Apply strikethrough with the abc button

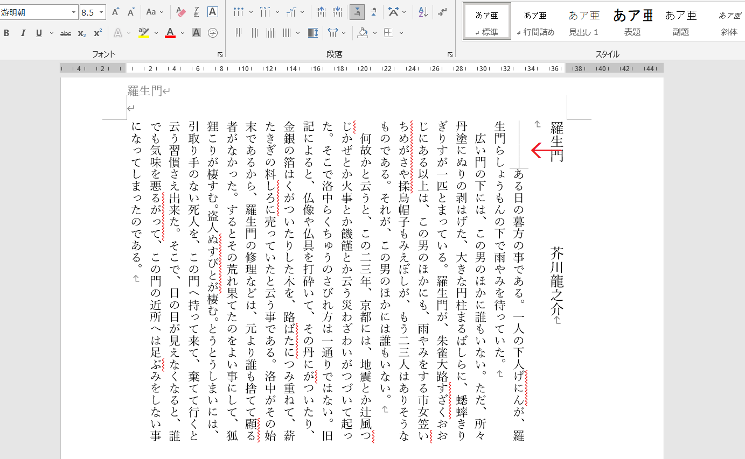pyautogui.click(x=66, y=33)
